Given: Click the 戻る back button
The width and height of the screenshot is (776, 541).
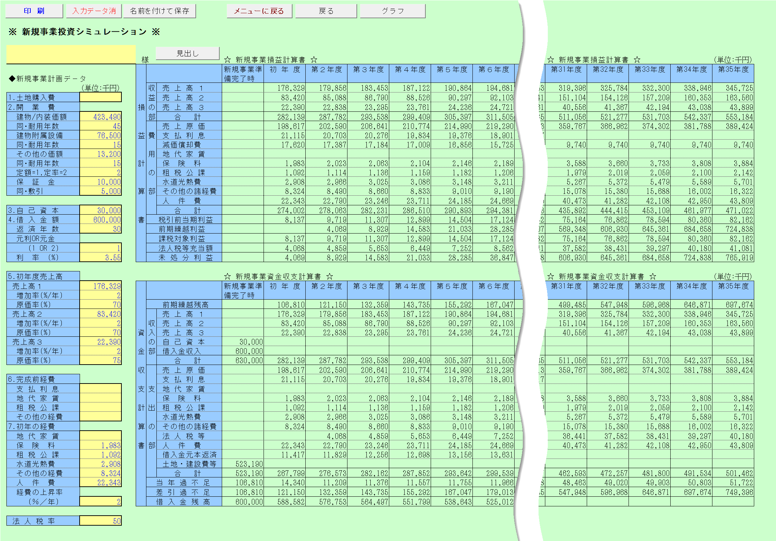Looking at the screenshot, I should coord(326,11).
